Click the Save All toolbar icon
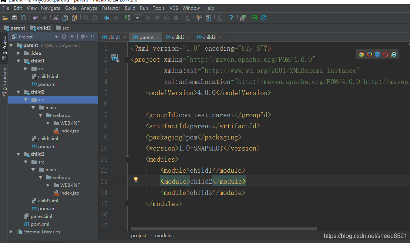Viewport: 410px width, 243px height. click(14, 18)
